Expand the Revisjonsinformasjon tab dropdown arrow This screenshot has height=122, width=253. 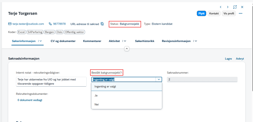tap(196, 41)
